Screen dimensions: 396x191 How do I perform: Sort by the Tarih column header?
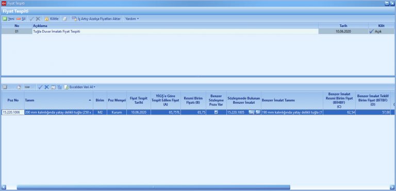point(343,26)
